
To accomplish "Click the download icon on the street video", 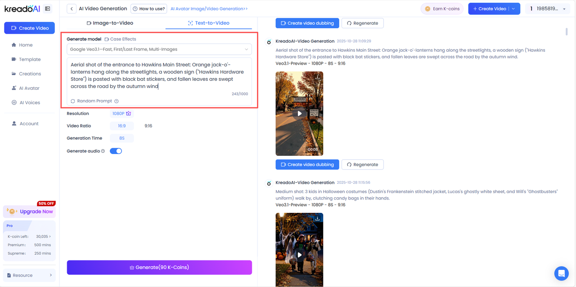I will click(x=317, y=77).
